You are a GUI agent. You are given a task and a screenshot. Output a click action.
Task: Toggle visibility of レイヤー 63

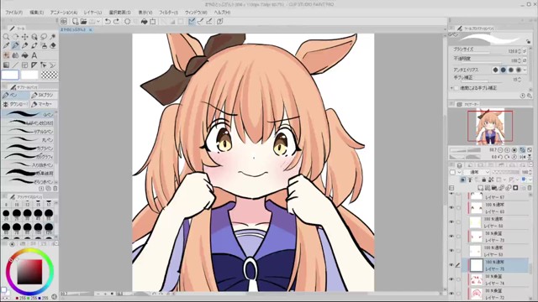click(x=451, y=207)
